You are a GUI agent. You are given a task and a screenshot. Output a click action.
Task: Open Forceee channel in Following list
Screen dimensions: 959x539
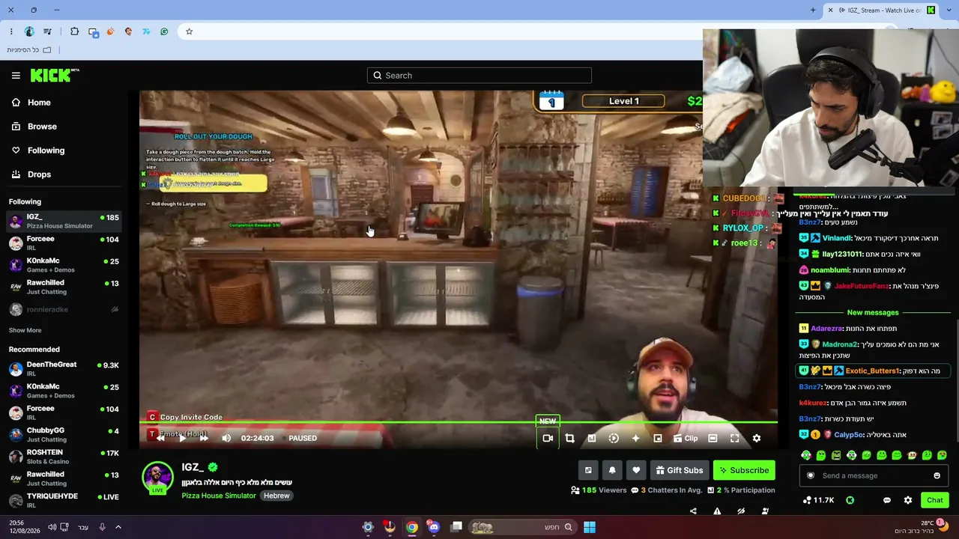(64, 243)
